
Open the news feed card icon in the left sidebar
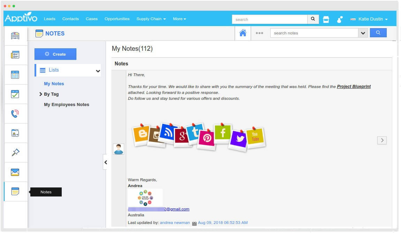(x=15, y=55)
